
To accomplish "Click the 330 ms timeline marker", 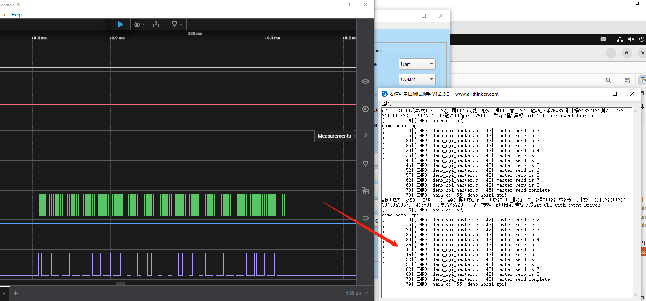I will 195,34.
